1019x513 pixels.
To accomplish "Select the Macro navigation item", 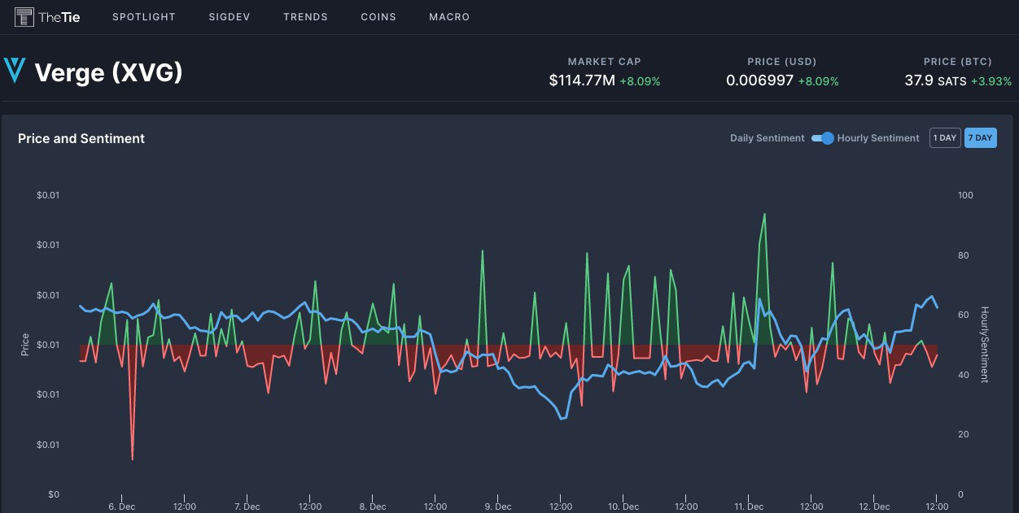I will click(x=448, y=17).
